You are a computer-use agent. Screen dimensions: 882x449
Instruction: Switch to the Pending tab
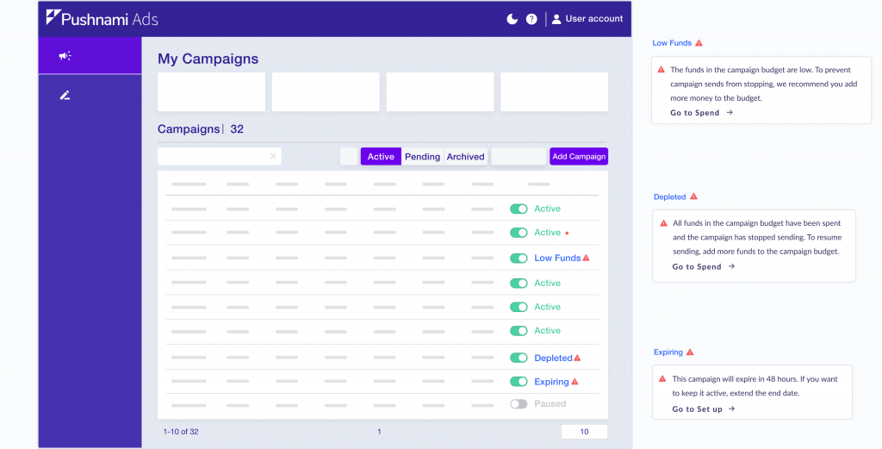[422, 157]
